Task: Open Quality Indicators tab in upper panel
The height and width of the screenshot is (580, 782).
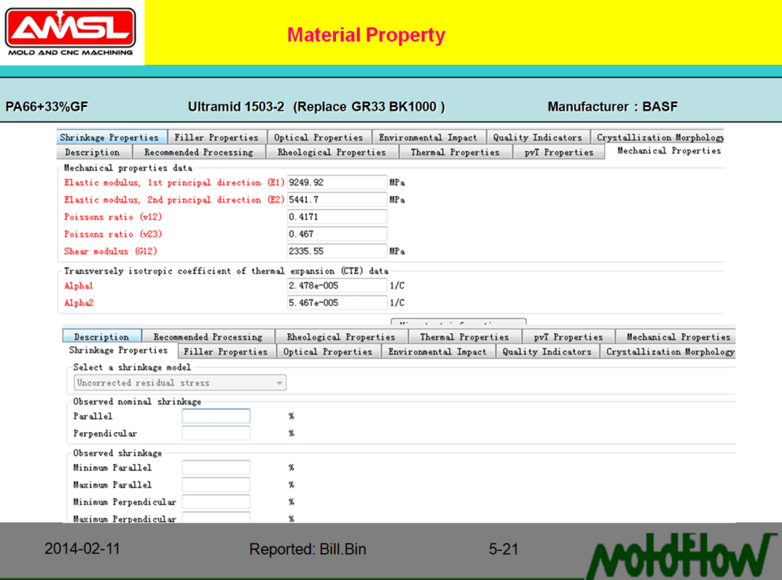Action: point(538,137)
